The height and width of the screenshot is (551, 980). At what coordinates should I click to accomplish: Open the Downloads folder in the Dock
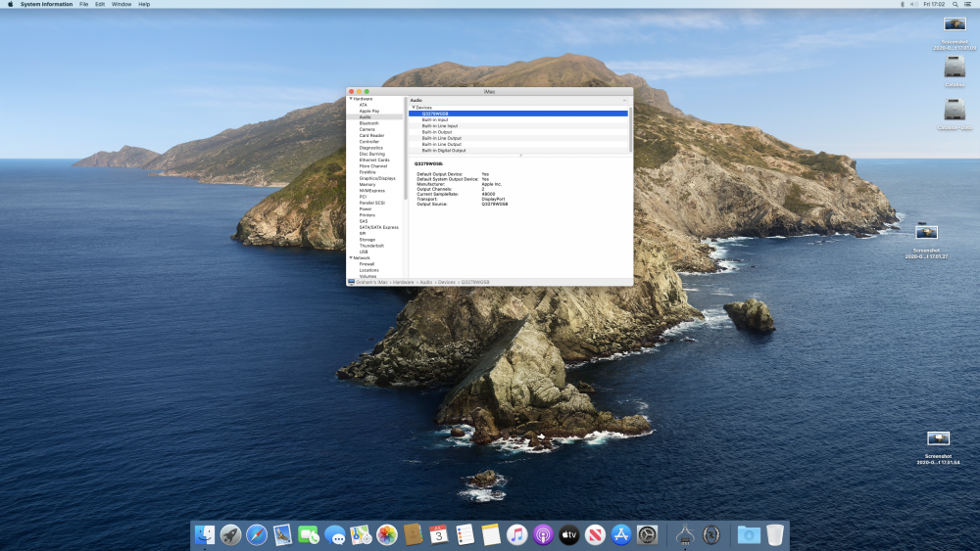749,534
